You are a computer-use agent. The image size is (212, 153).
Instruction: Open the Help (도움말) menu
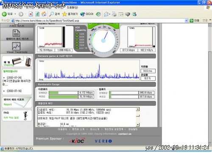coord(73,8)
